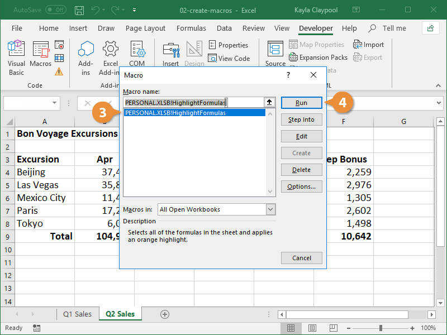The image size is (447, 335).
Task: Click Export XML data
Action: click(368, 58)
